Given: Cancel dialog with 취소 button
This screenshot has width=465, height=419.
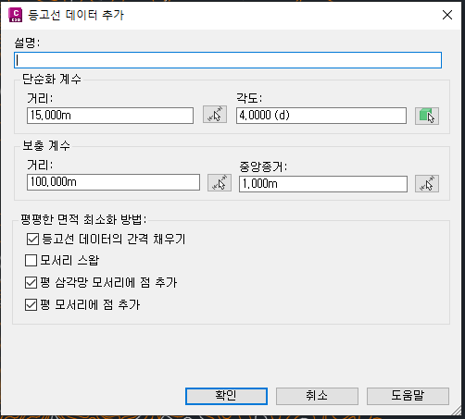Looking at the screenshot, I should click(x=317, y=396).
